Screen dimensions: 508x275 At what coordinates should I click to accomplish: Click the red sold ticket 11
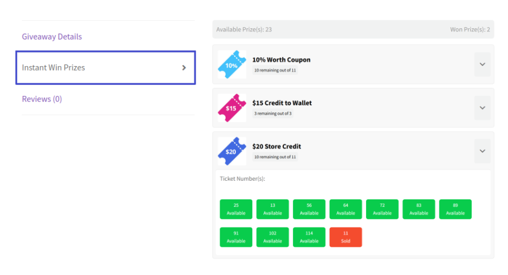pyautogui.click(x=346, y=237)
